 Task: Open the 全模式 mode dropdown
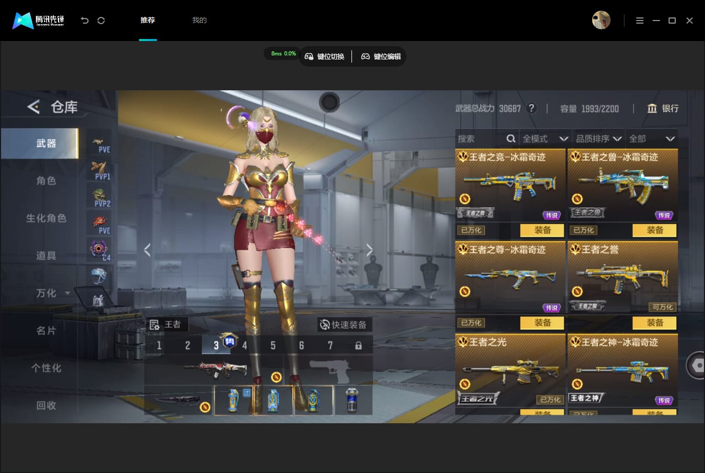tap(545, 139)
